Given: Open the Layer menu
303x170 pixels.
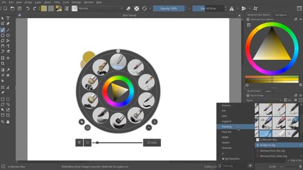Looking at the screenshot, I should coord(38,2).
